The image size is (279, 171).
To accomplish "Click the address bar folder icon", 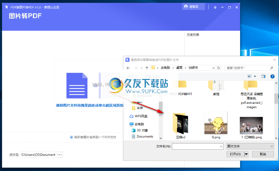I will (153, 68).
